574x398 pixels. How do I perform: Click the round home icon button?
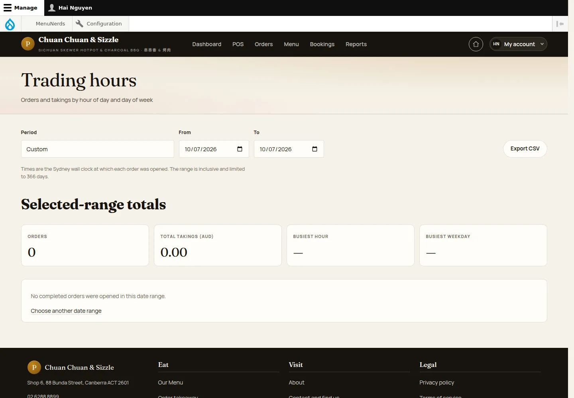476,44
